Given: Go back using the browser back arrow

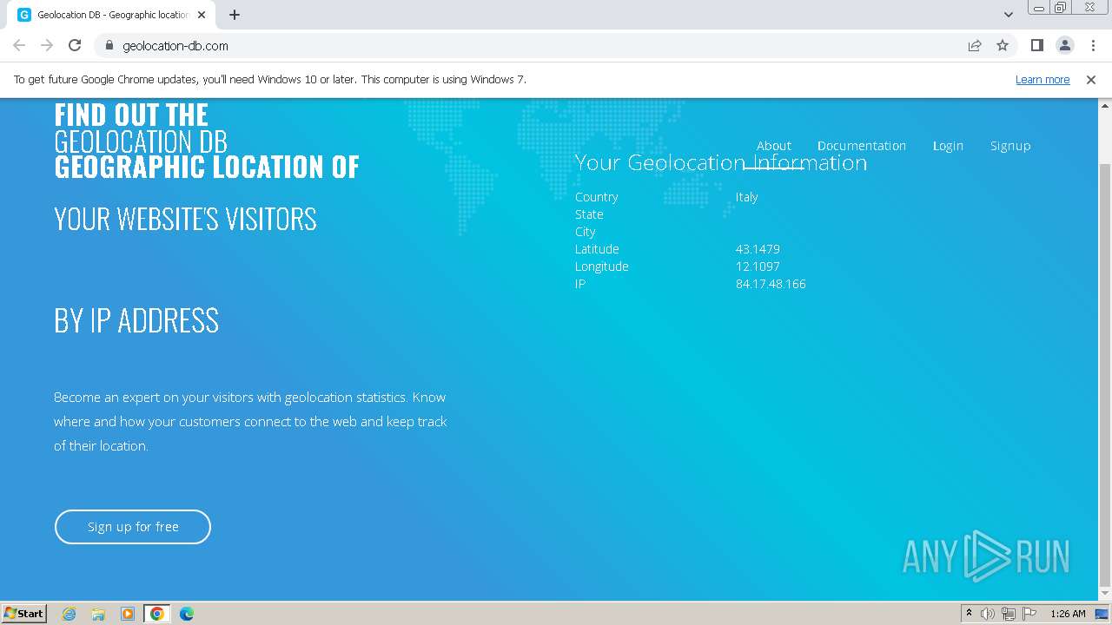Looking at the screenshot, I should point(19,45).
